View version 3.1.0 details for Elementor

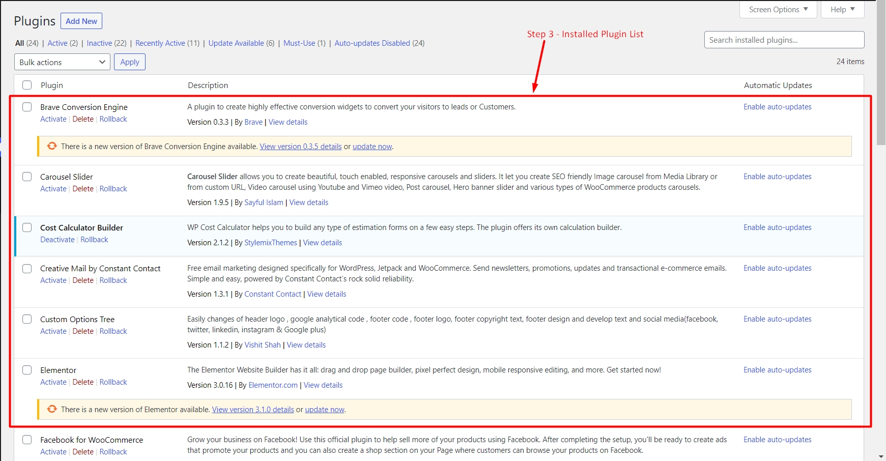click(x=253, y=410)
